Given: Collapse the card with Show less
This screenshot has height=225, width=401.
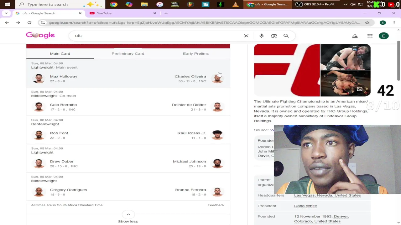Looking at the screenshot, I should 128,217.
